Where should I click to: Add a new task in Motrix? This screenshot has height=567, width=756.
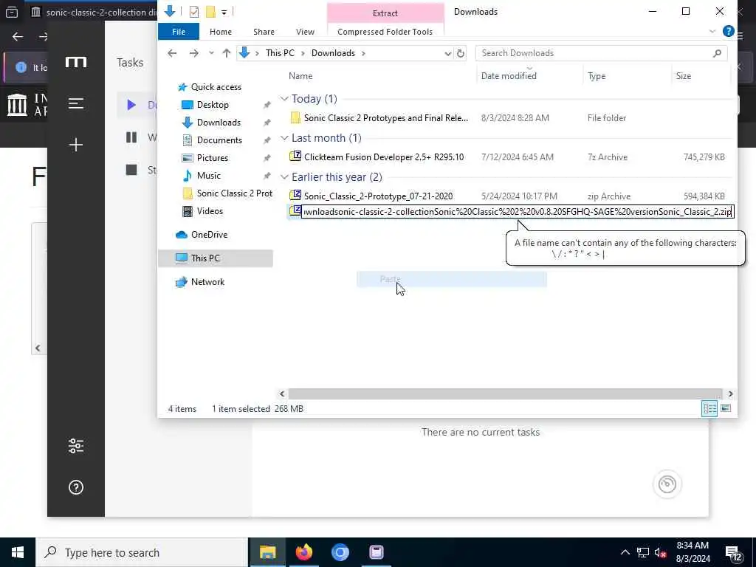pos(76,145)
